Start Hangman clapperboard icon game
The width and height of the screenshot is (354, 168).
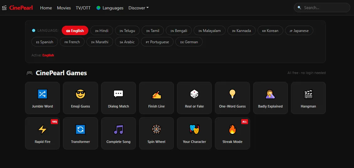[308, 94]
